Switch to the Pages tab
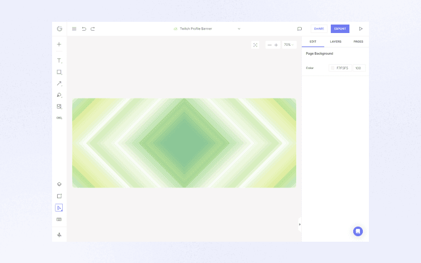Screen dimensions: 421x263 click(x=358, y=41)
